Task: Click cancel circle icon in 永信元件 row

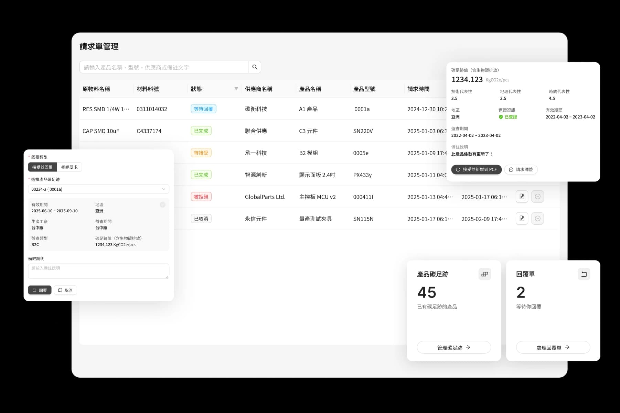Action: 537,219
